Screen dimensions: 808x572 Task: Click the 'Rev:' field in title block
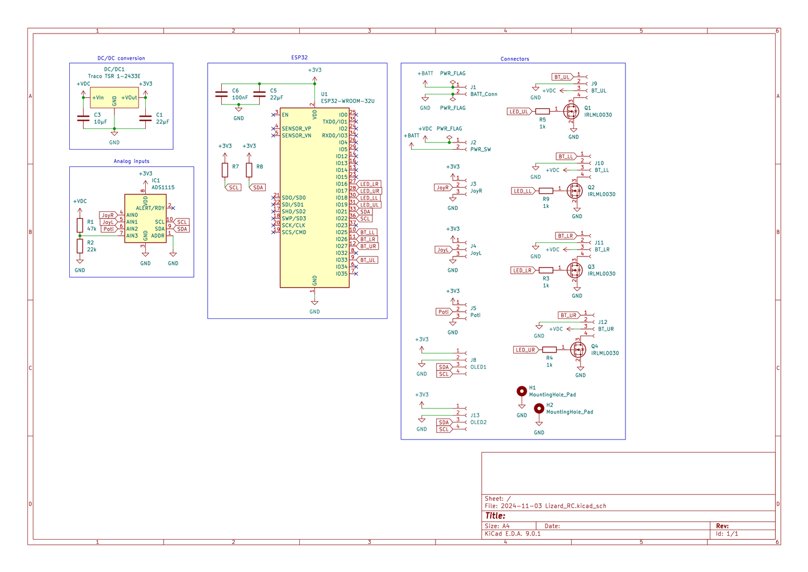[x=722, y=526]
